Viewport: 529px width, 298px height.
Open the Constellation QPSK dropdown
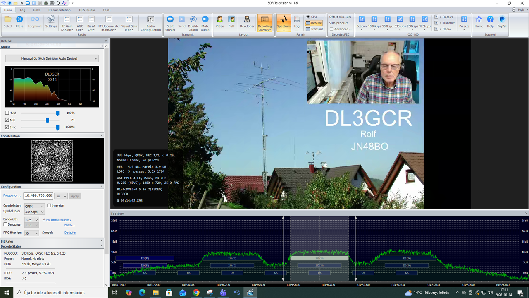coord(34,206)
